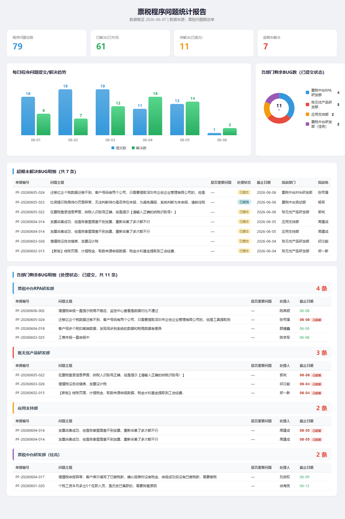
Task: Click 已提交 badge in PF-20260602-015 overdue row
Action: pos(244,251)
